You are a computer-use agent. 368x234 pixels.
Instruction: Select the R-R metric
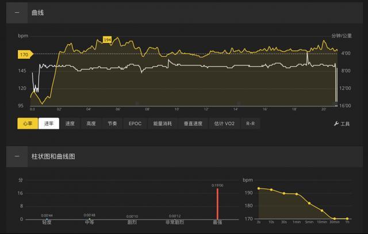tap(250, 124)
